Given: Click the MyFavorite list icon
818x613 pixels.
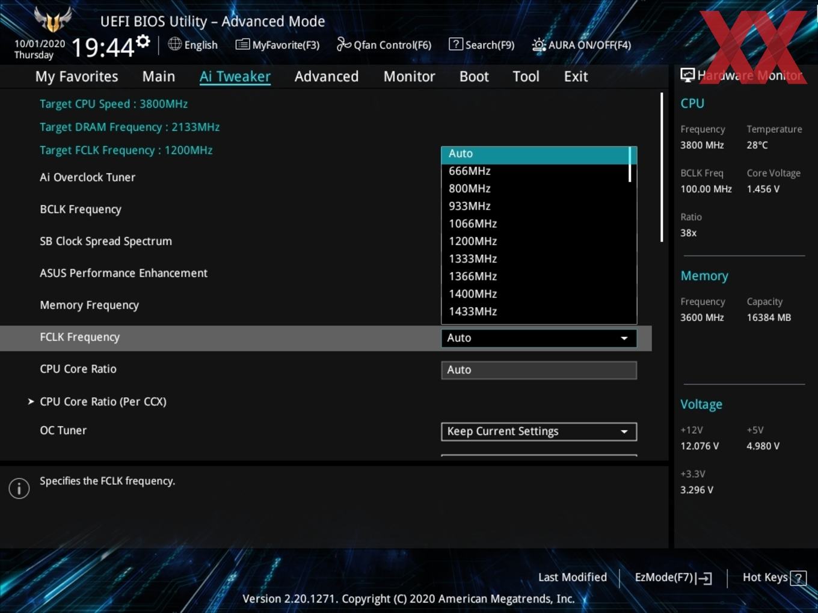Looking at the screenshot, I should point(242,44).
